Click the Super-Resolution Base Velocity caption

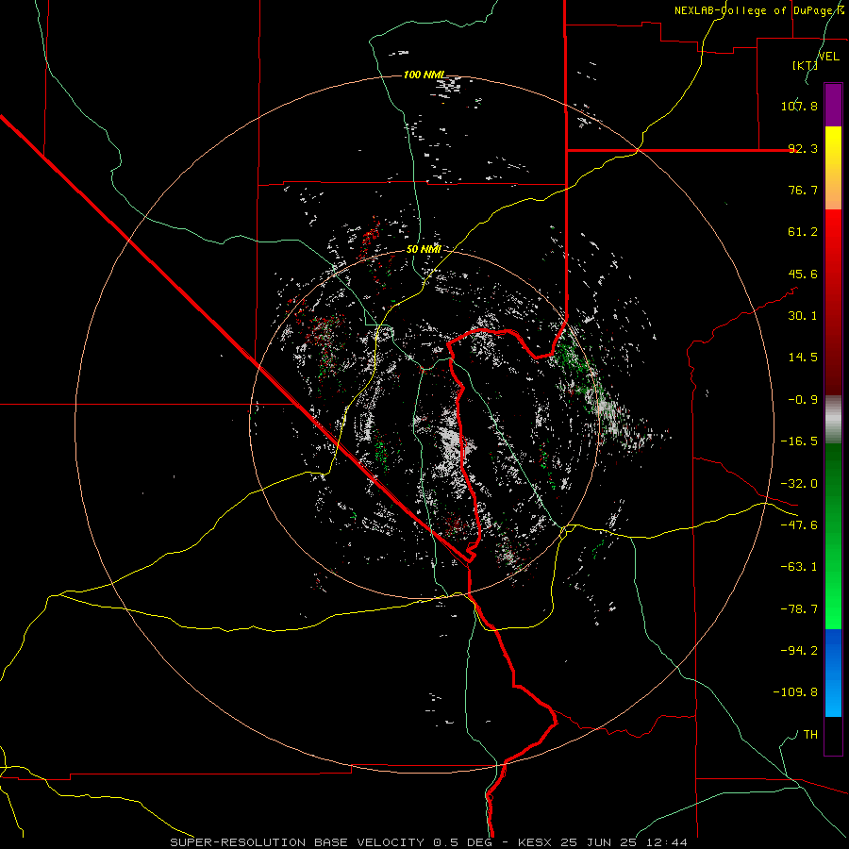pyautogui.click(x=428, y=842)
